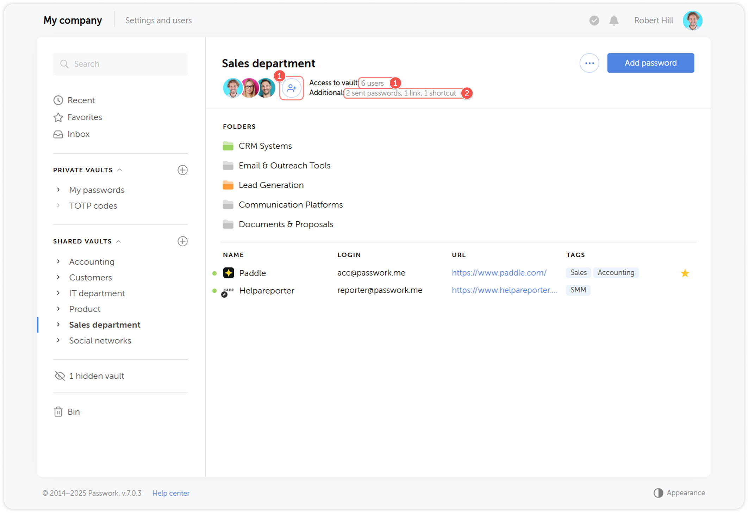This screenshot has width=748, height=513.
Task: Click the Search input field
Action: pyautogui.click(x=120, y=64)
